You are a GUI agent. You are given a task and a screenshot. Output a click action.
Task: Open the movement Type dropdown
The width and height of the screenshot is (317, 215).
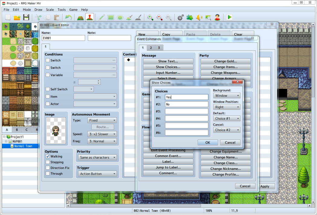point(102,120)
